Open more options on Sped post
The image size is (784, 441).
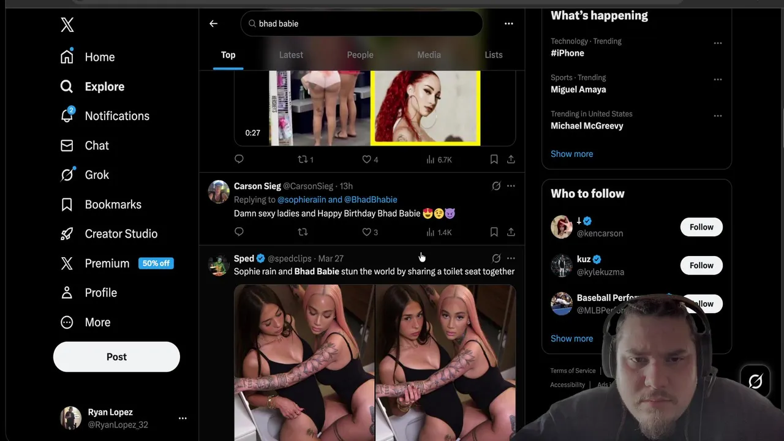click(x=511, y=258)
